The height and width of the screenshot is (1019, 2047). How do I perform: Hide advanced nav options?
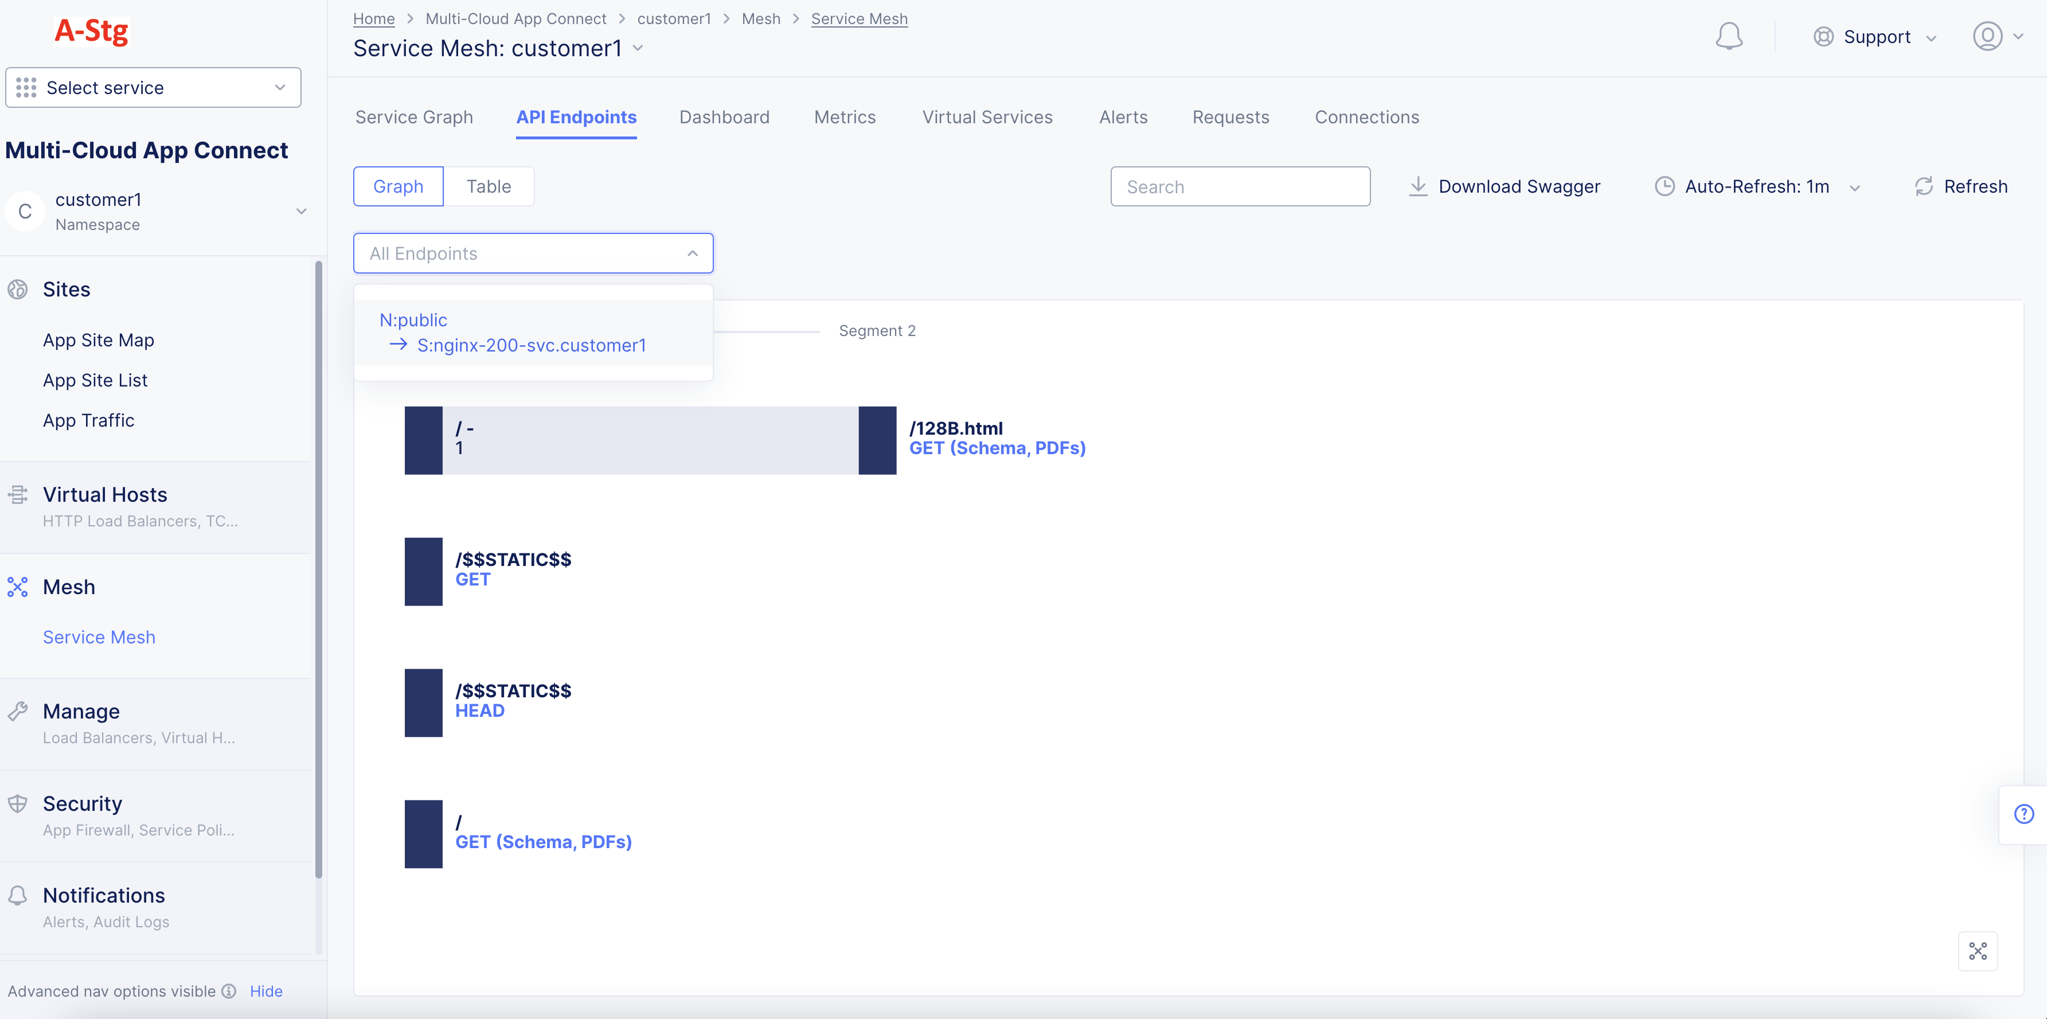[x=265, y=990]
